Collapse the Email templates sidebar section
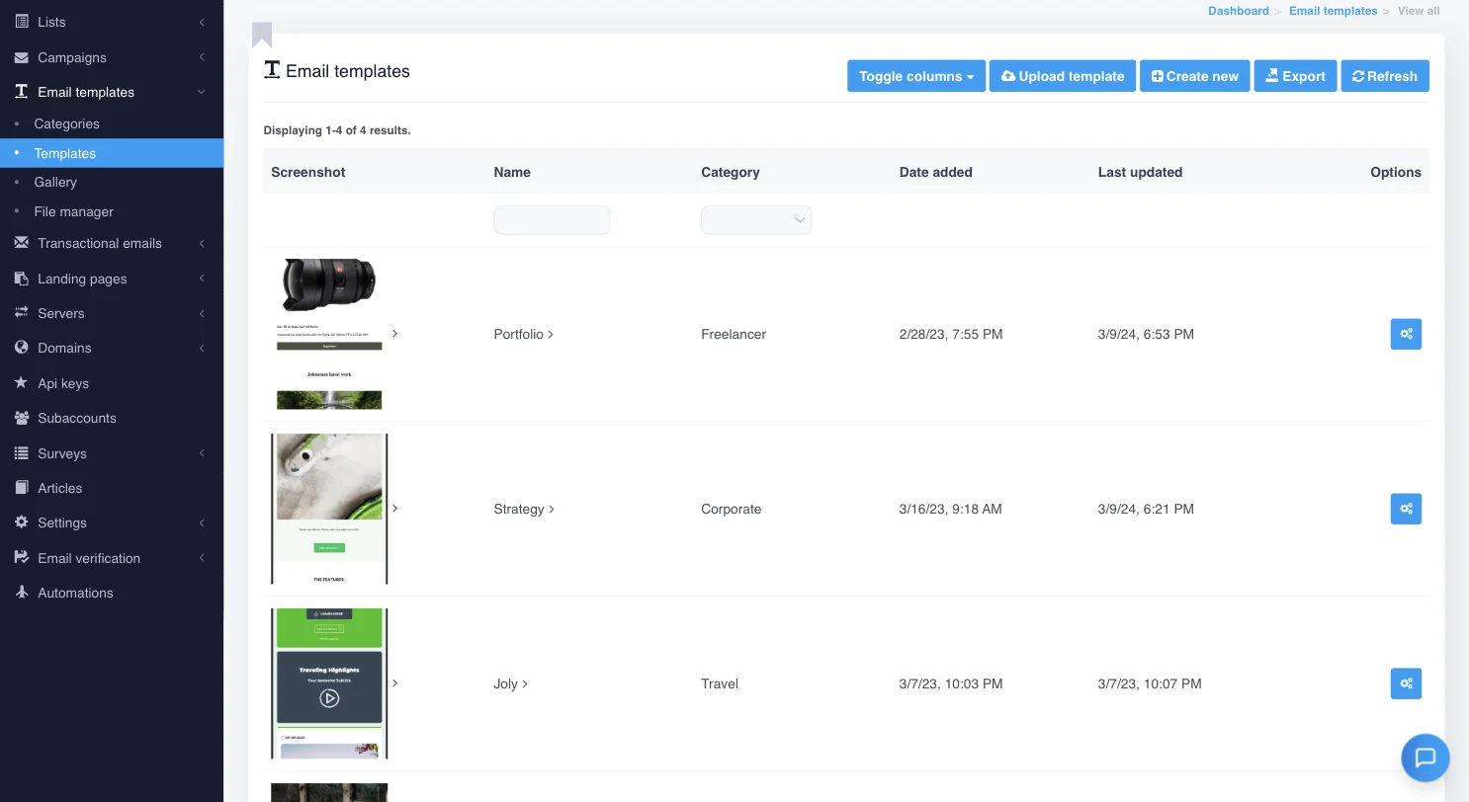The width and height of the screenshot is (1469, 802). pyautogui.click(x=111, y=92)
